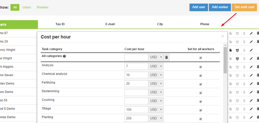Viewport: 259px width, 123px height.
Task: Click dollar cost icon in Demo 20 row
Action: point(244,42)
